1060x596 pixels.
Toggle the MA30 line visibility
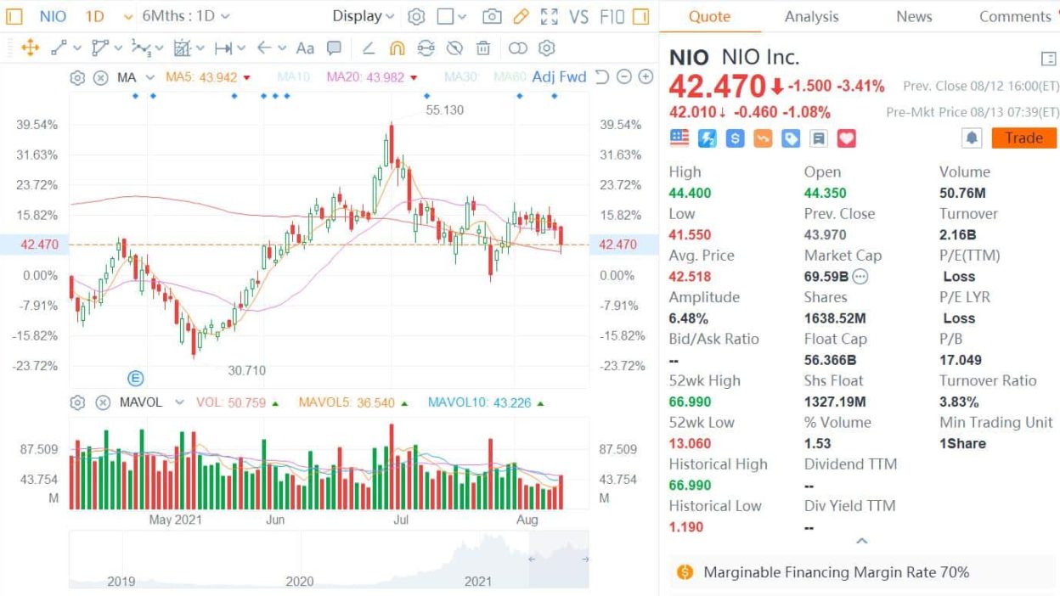coord(461,77)
